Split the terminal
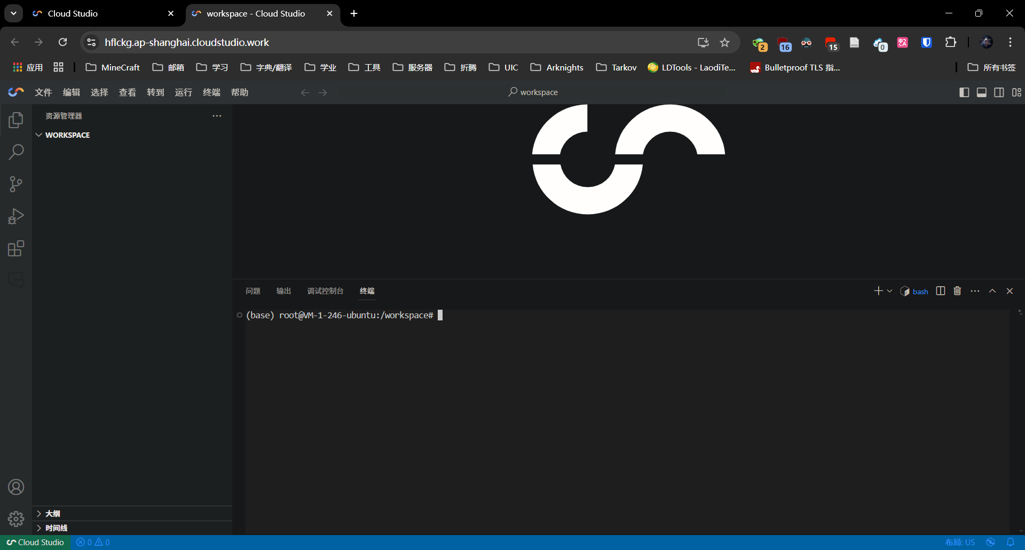This screenshot has width=1025, height=550. [x=941, y=291]
